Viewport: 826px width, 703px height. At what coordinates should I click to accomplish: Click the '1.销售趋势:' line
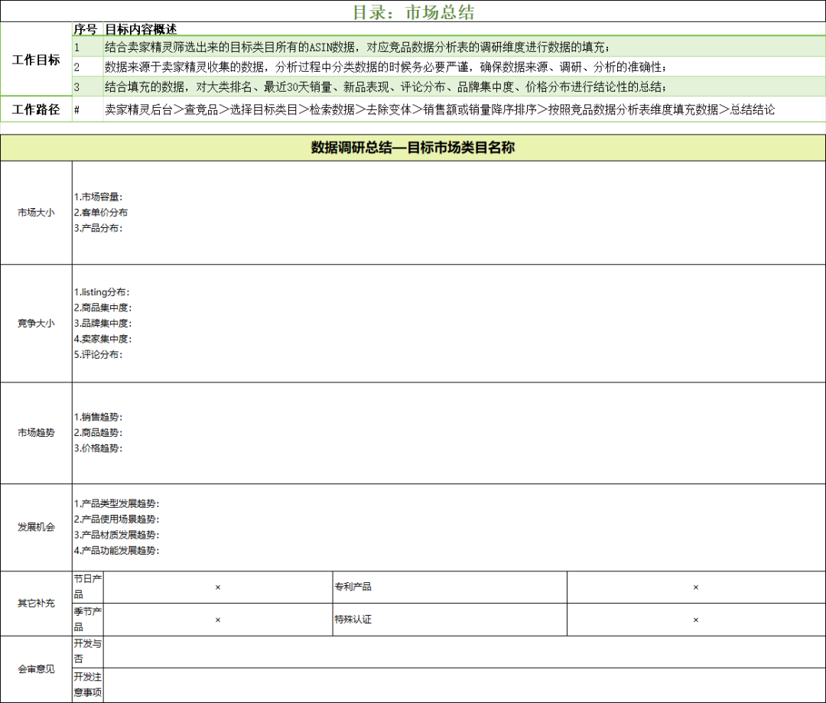(x=98, y=418)
